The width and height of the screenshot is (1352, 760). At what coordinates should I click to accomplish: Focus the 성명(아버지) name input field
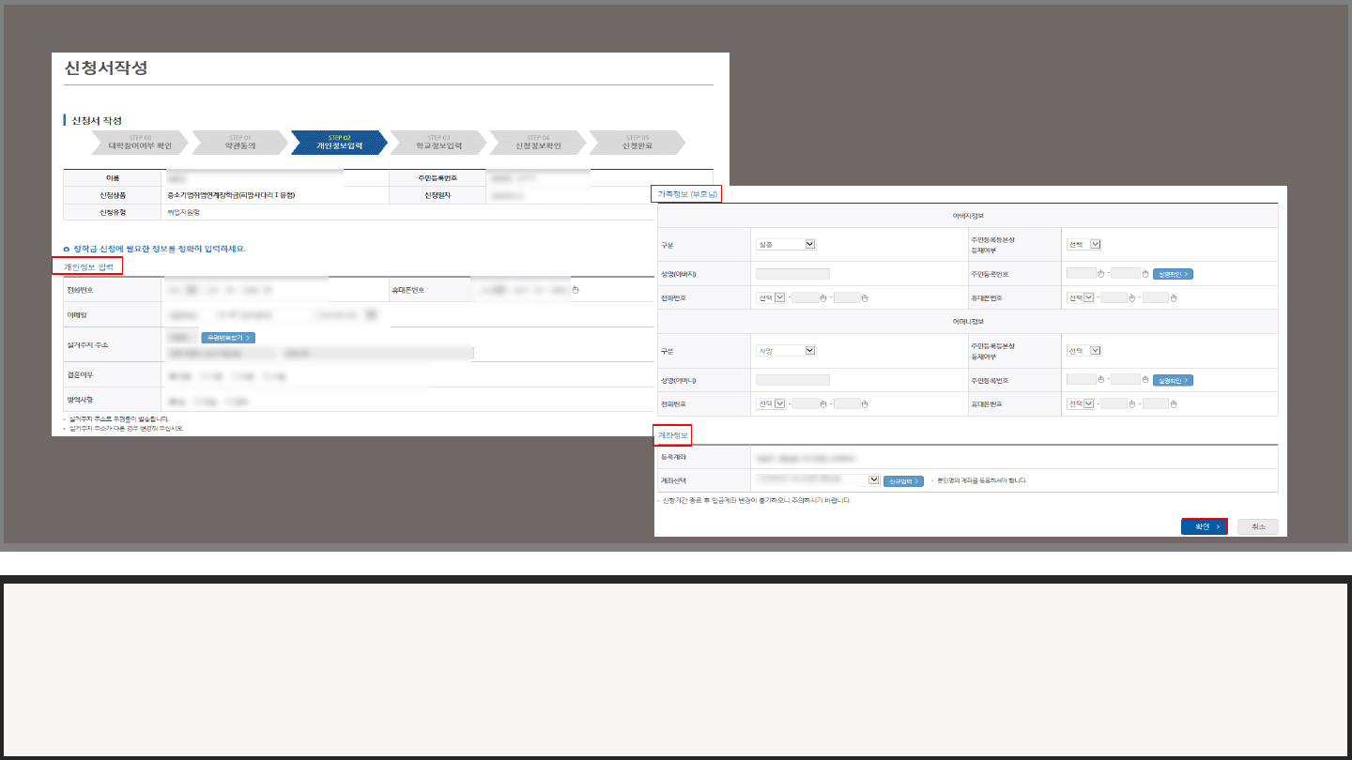[792, 274]
